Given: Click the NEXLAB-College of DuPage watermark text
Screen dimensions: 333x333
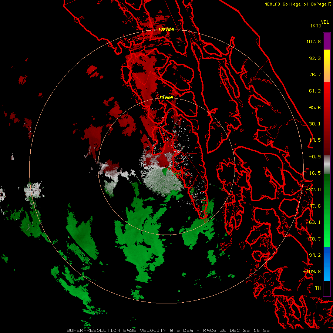Looking at the screenshot, I should [x=297, y=4].
